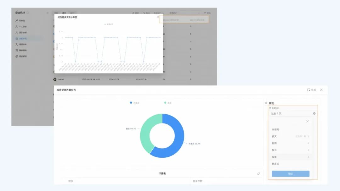Image resolution: width=340 pixels, height=191 pixels.
Task: Open 个人分析 in the sidebar
Action: pyautogui.click(x=23, y=26)
